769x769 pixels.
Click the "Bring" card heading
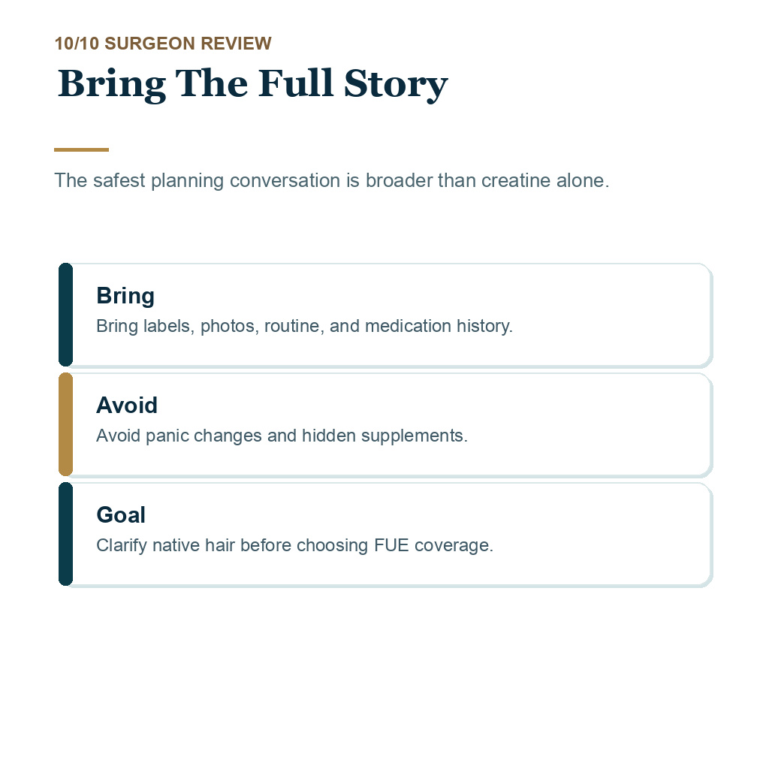[125, 296]
